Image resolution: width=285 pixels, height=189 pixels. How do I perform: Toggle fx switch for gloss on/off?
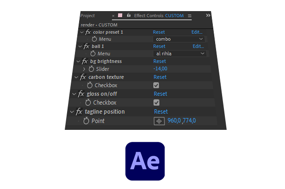[x=81, y=94]
